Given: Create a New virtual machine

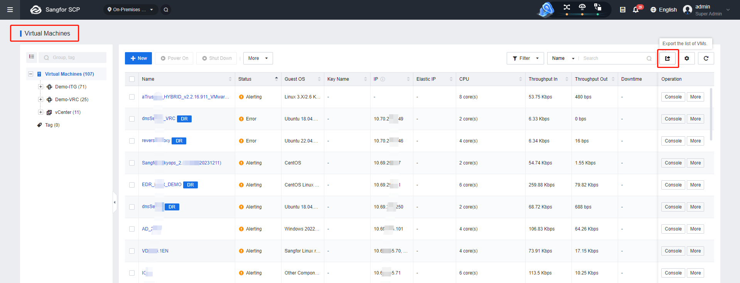Looking at the screenshot, I should click(x=138, y=58).
